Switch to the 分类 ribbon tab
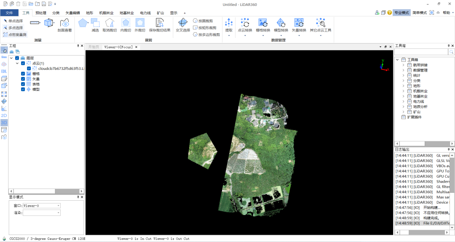The height and width of the screenshot is (242, 455). pyautogui.click(x=56, y=13)
